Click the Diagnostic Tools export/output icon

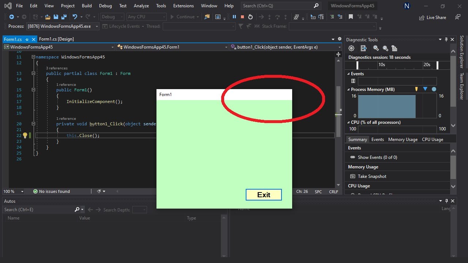[363, 48]
